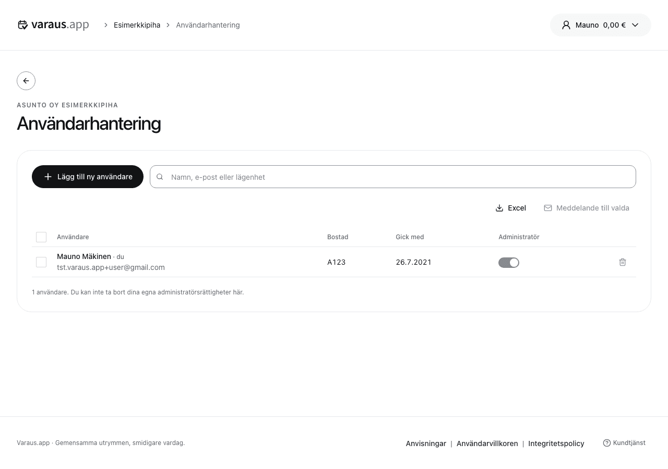Viewport: 668px width, 469px height.
Task: Click the apartment value A123
Action: pyautogui.click(x=337, y=262)
